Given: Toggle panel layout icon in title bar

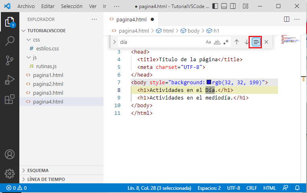Looking at the screenshot, I should pos(224,6).
